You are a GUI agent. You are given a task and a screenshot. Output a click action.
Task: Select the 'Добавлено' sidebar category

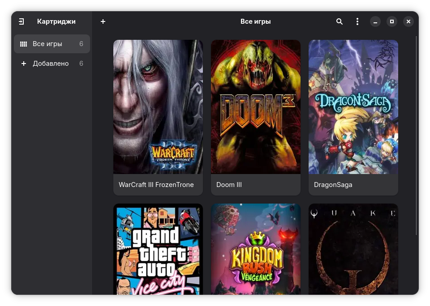click(x=52, y=64)
